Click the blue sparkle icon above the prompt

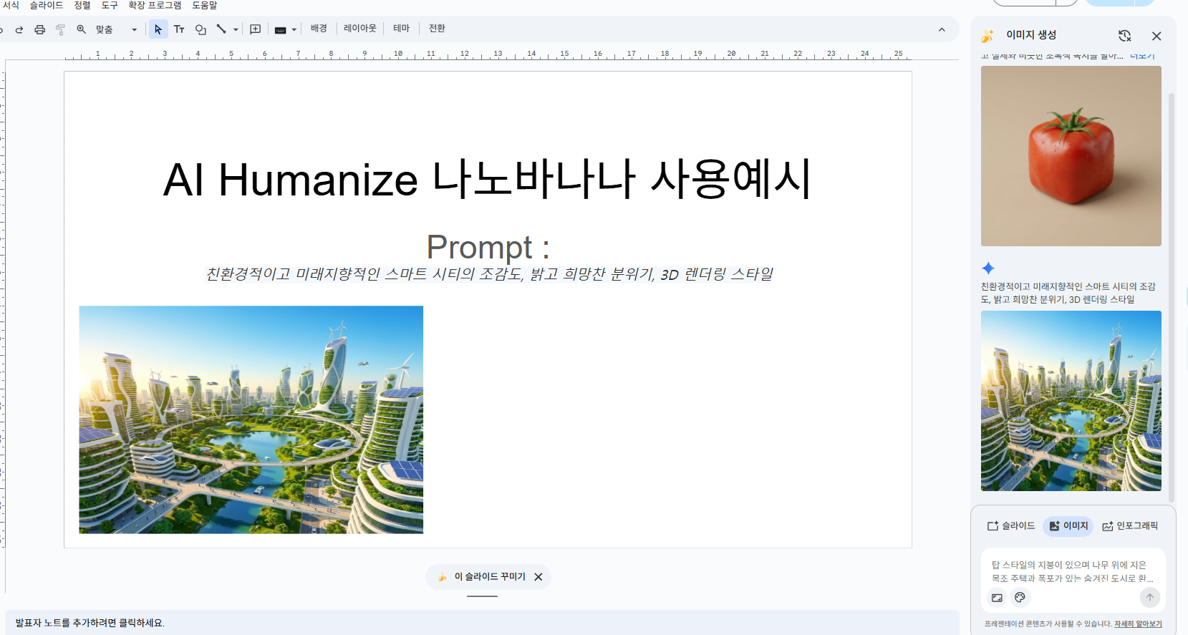click(988, 268)
